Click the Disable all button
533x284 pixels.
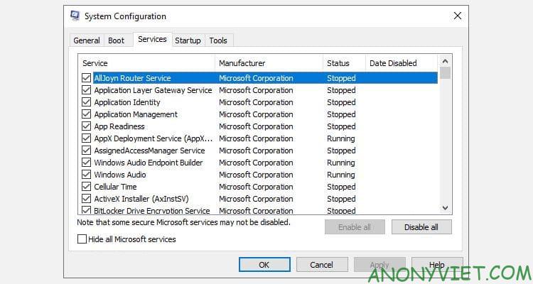point(421,227)
